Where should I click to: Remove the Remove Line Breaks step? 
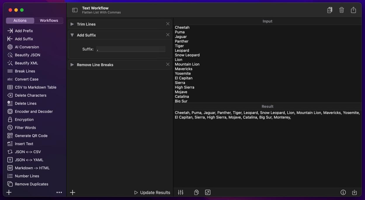coord(168,64)
